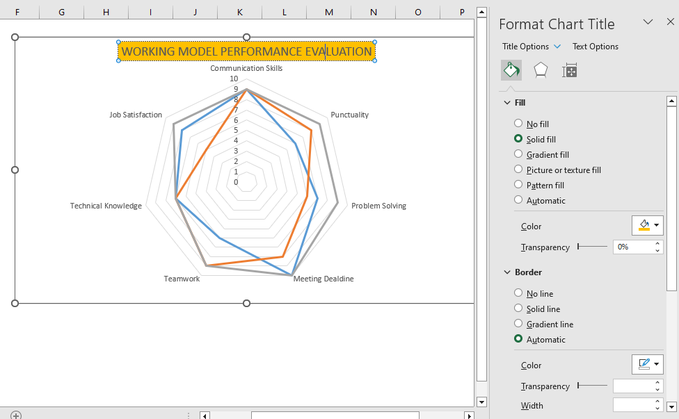Click the border transparency input field

633,386
